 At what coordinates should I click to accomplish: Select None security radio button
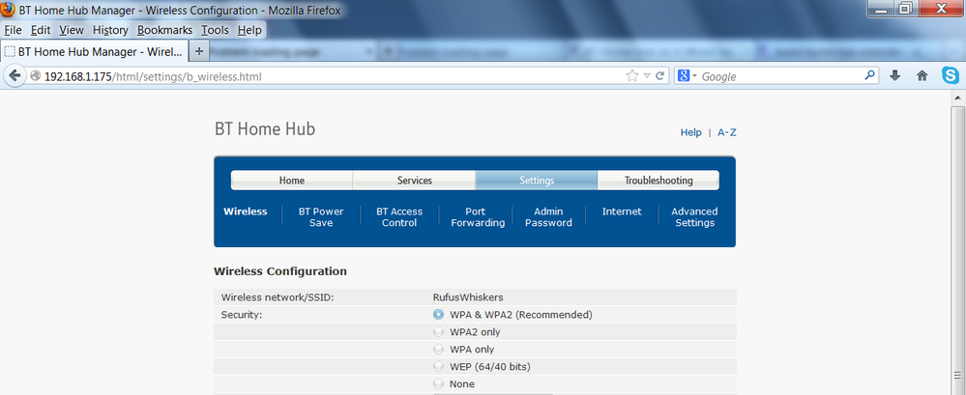click(x=438, y=383)
